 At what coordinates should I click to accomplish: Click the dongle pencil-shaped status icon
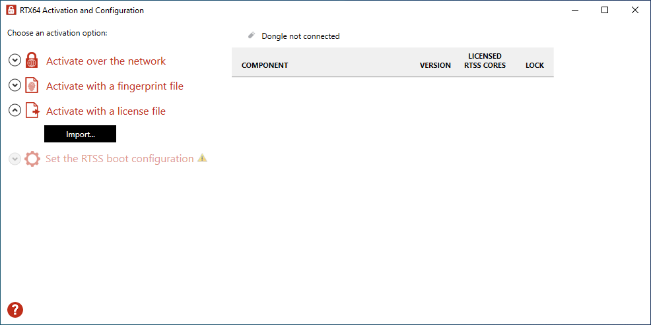pyautogui.click(x=251, y=36)
